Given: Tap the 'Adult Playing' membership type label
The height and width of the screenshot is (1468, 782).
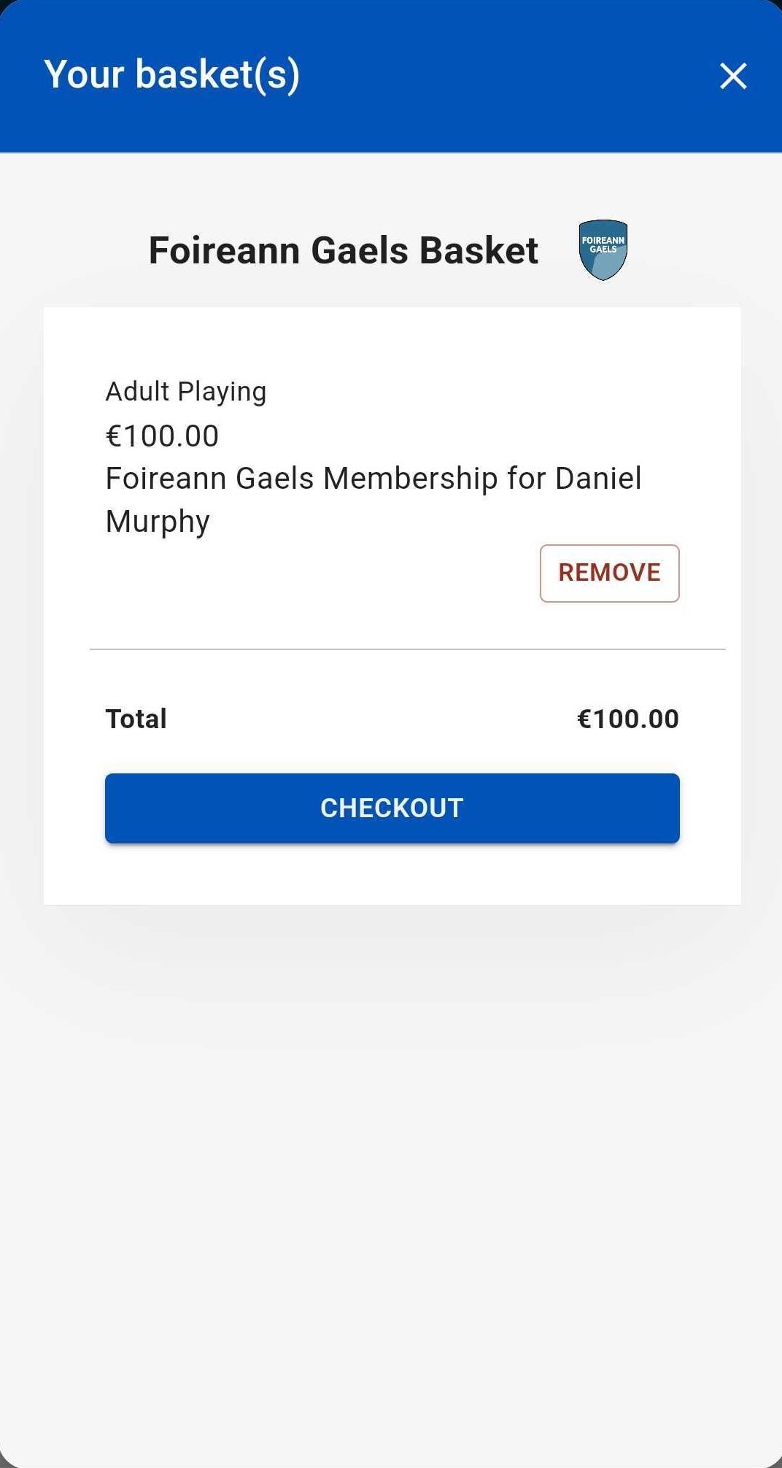Looking at the screenshot, I should click(186, 392).
